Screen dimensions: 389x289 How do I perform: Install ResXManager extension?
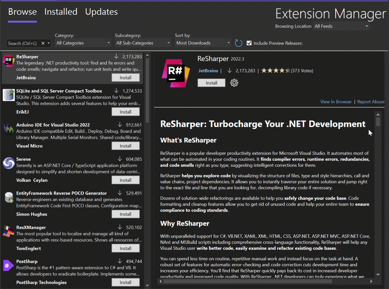[125, 248]
